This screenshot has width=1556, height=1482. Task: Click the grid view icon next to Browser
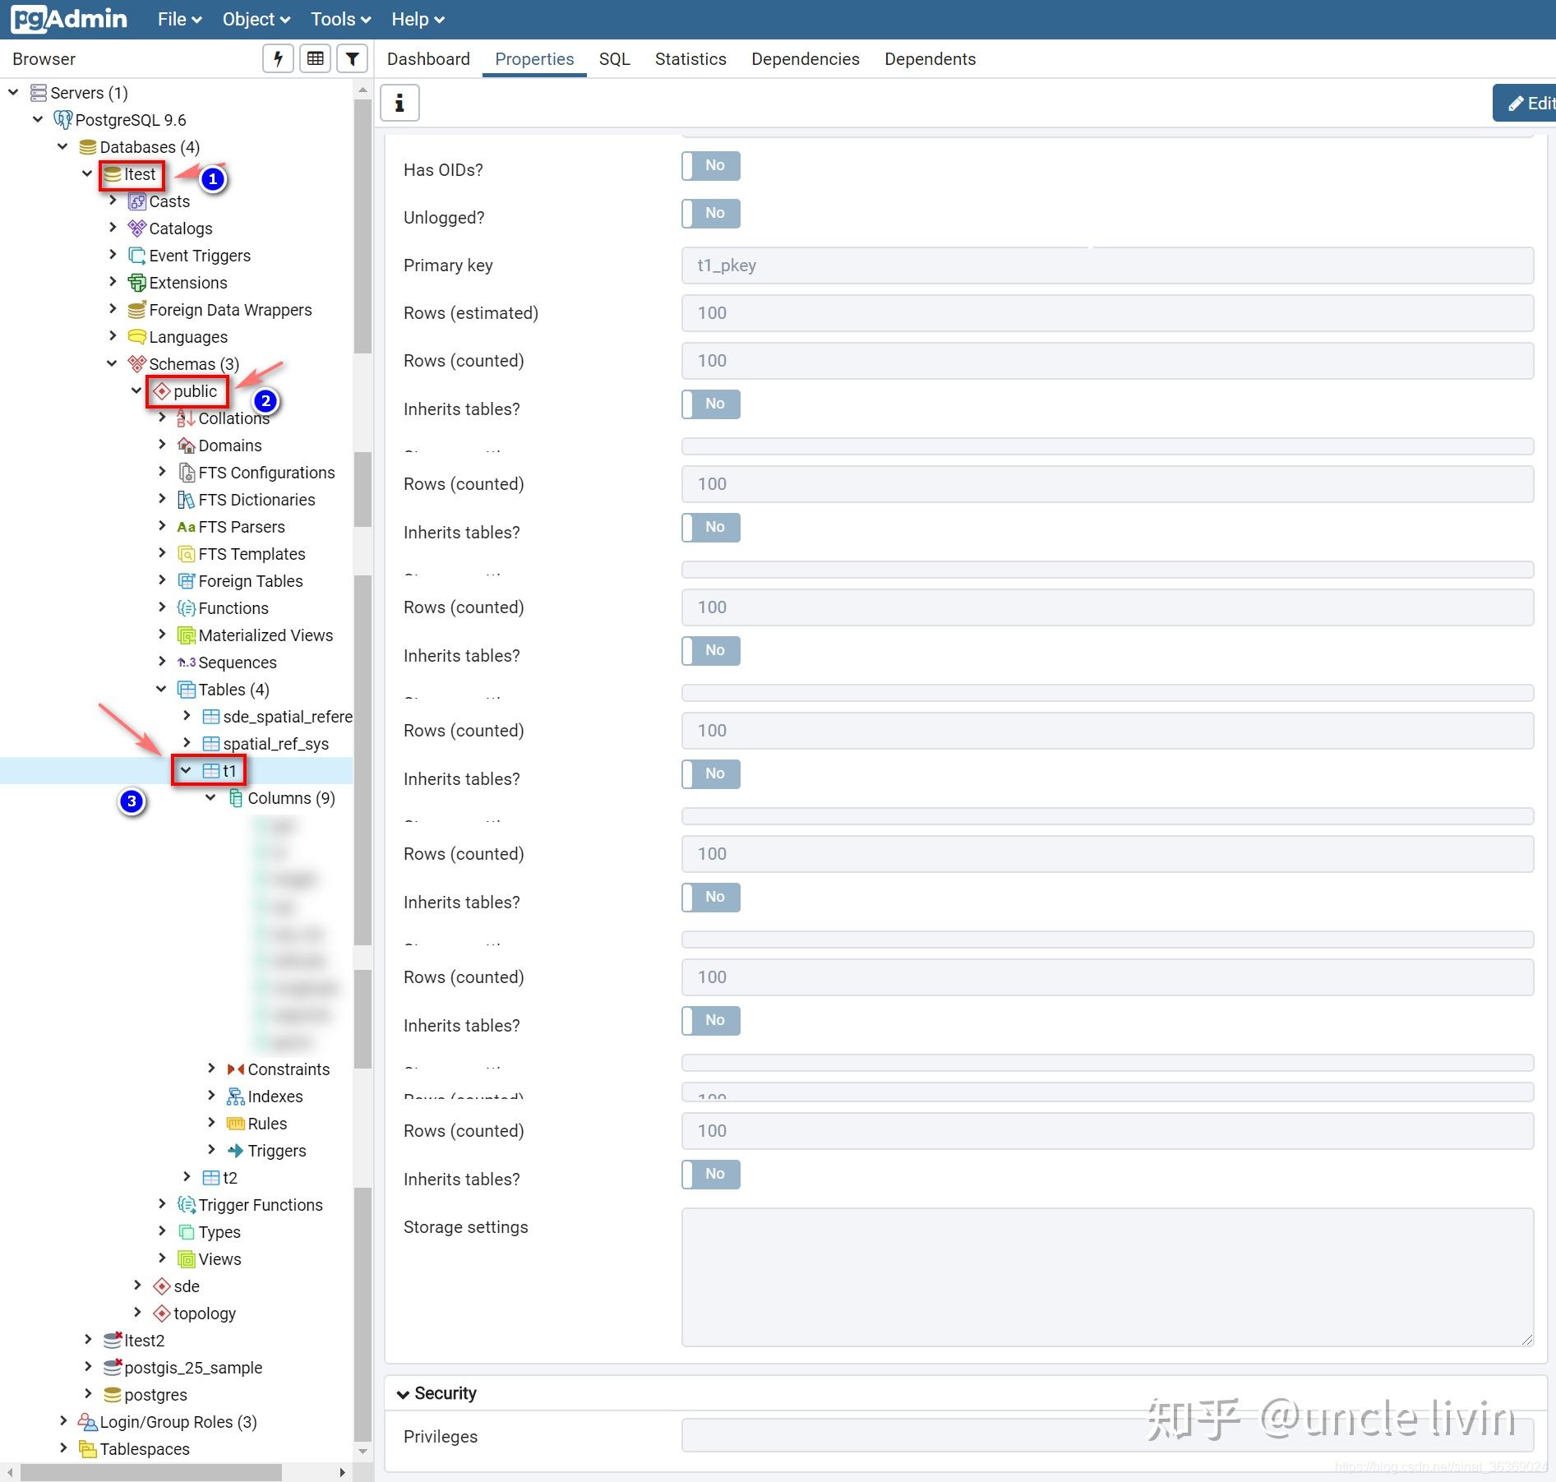tap(314, 58)
